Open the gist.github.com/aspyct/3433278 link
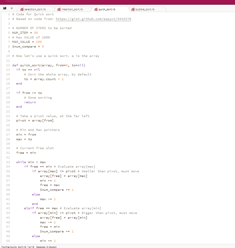 (93, 19)
